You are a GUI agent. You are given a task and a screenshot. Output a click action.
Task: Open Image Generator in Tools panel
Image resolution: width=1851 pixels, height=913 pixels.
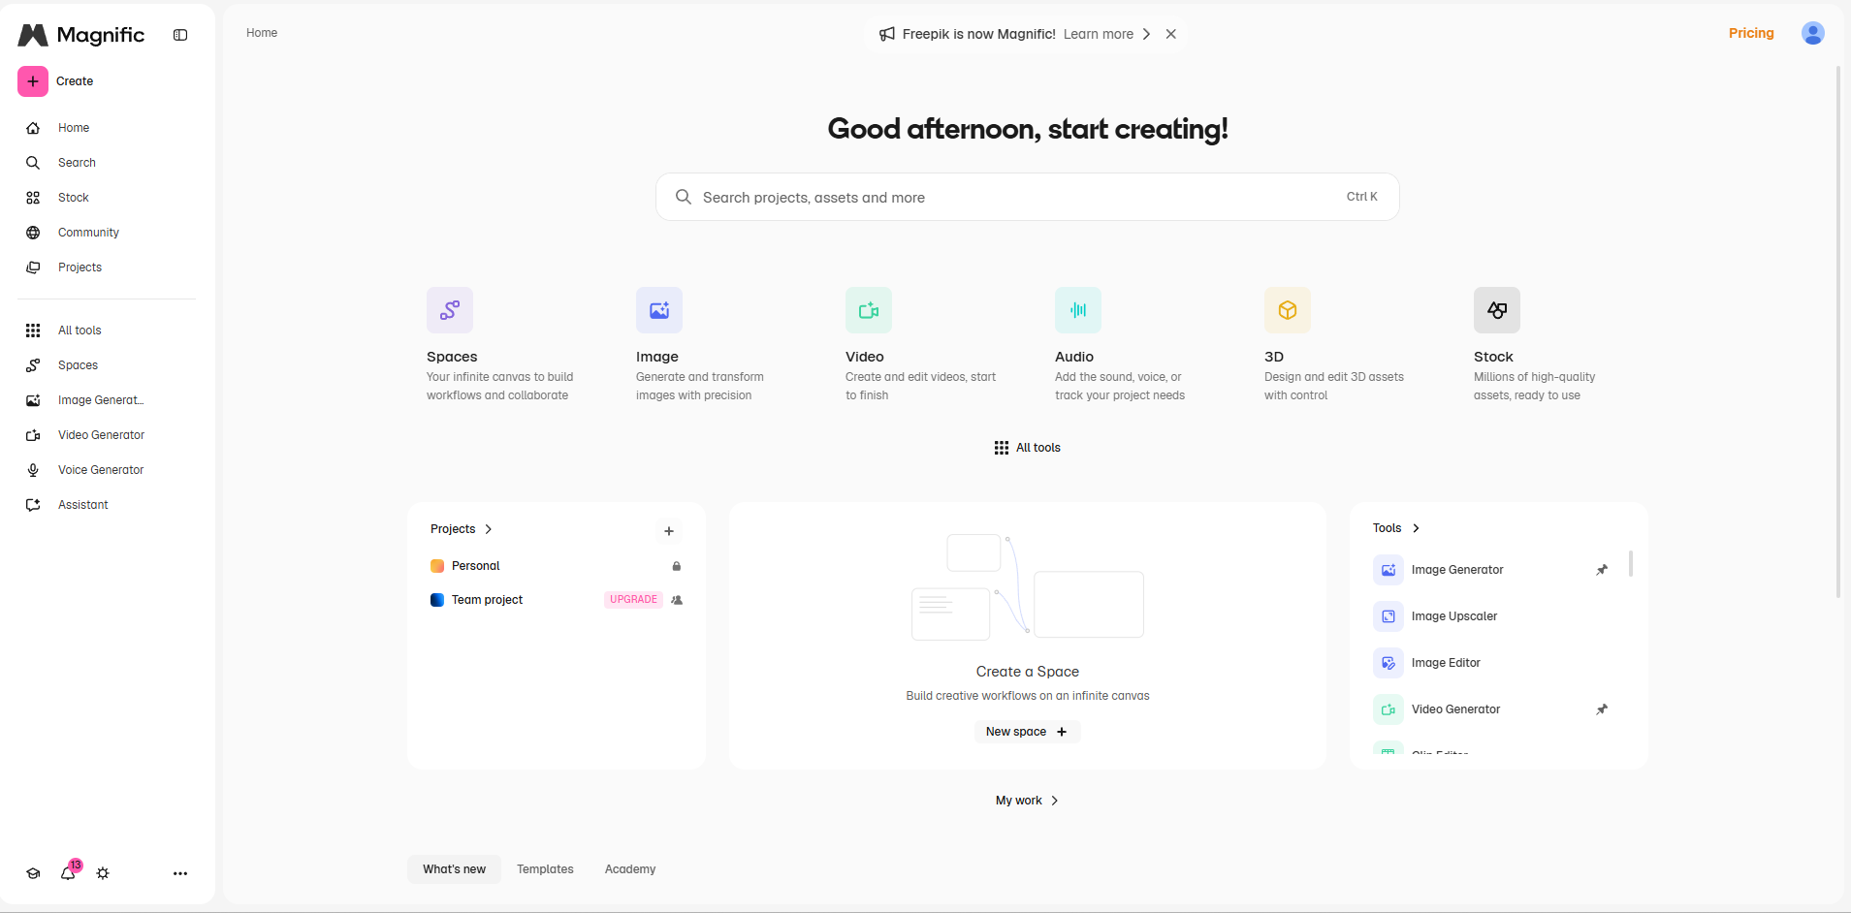pos(1457,570)
